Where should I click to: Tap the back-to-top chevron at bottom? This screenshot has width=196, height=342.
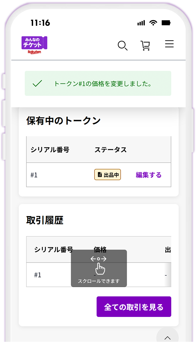point(167,338)
